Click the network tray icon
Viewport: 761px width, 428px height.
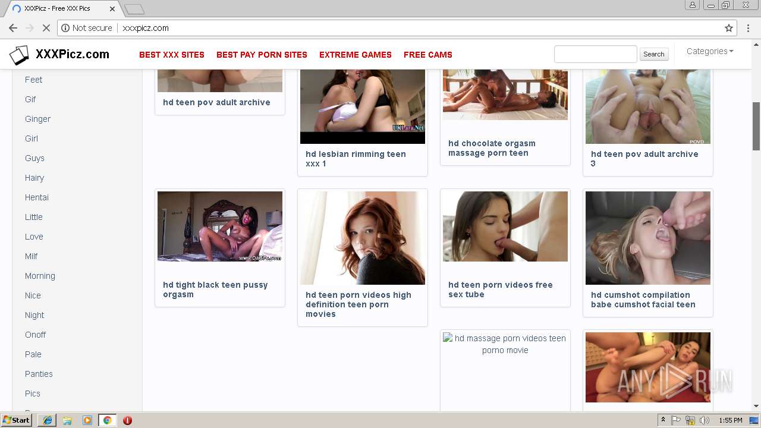(x=690, y=420)
